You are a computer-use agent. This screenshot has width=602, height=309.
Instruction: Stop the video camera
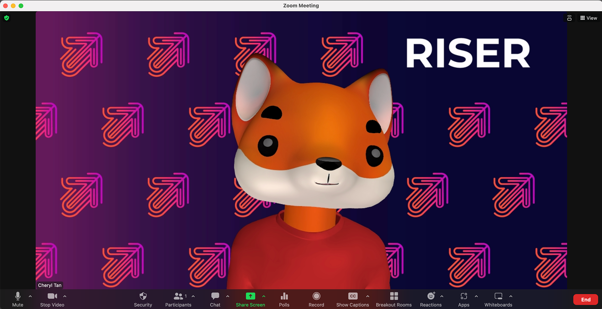[x=52, y=299]
